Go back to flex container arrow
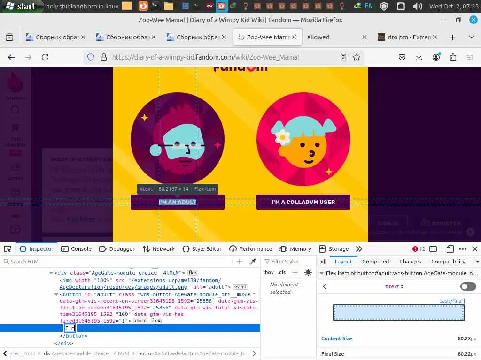 point(325,286)
